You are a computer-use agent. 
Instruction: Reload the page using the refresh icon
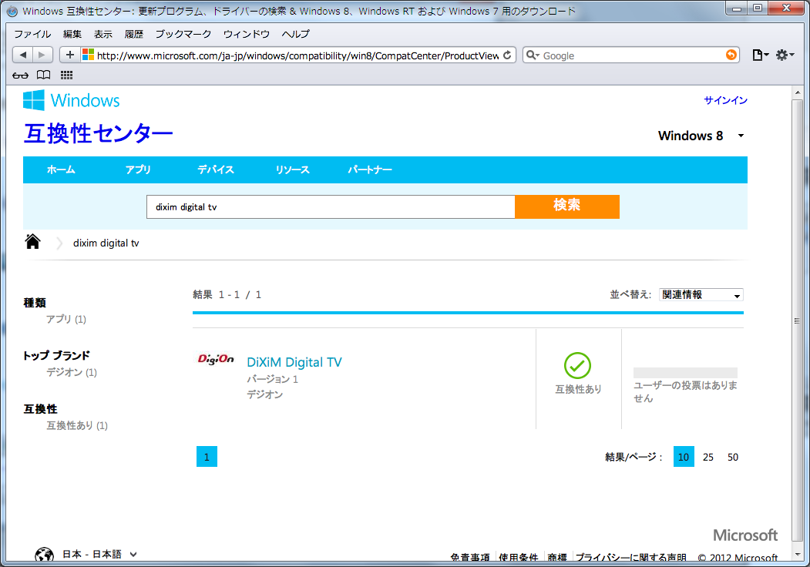(x=507, y=55)
